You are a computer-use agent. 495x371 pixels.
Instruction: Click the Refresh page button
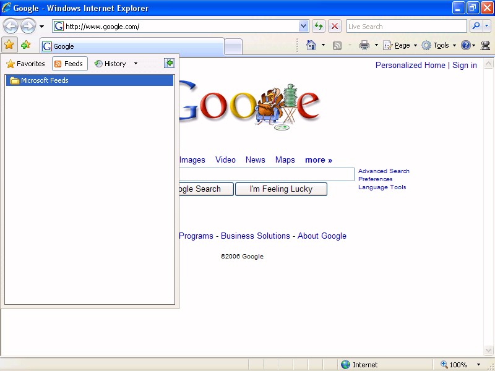coord(319,27)
